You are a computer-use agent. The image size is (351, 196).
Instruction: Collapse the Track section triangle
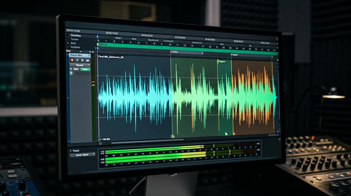pos(71,151)
